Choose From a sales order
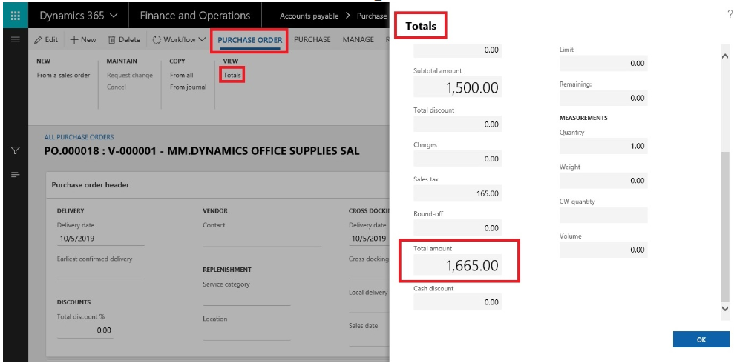Viewport: 734px width, 363px height. (x=63, y=75)
